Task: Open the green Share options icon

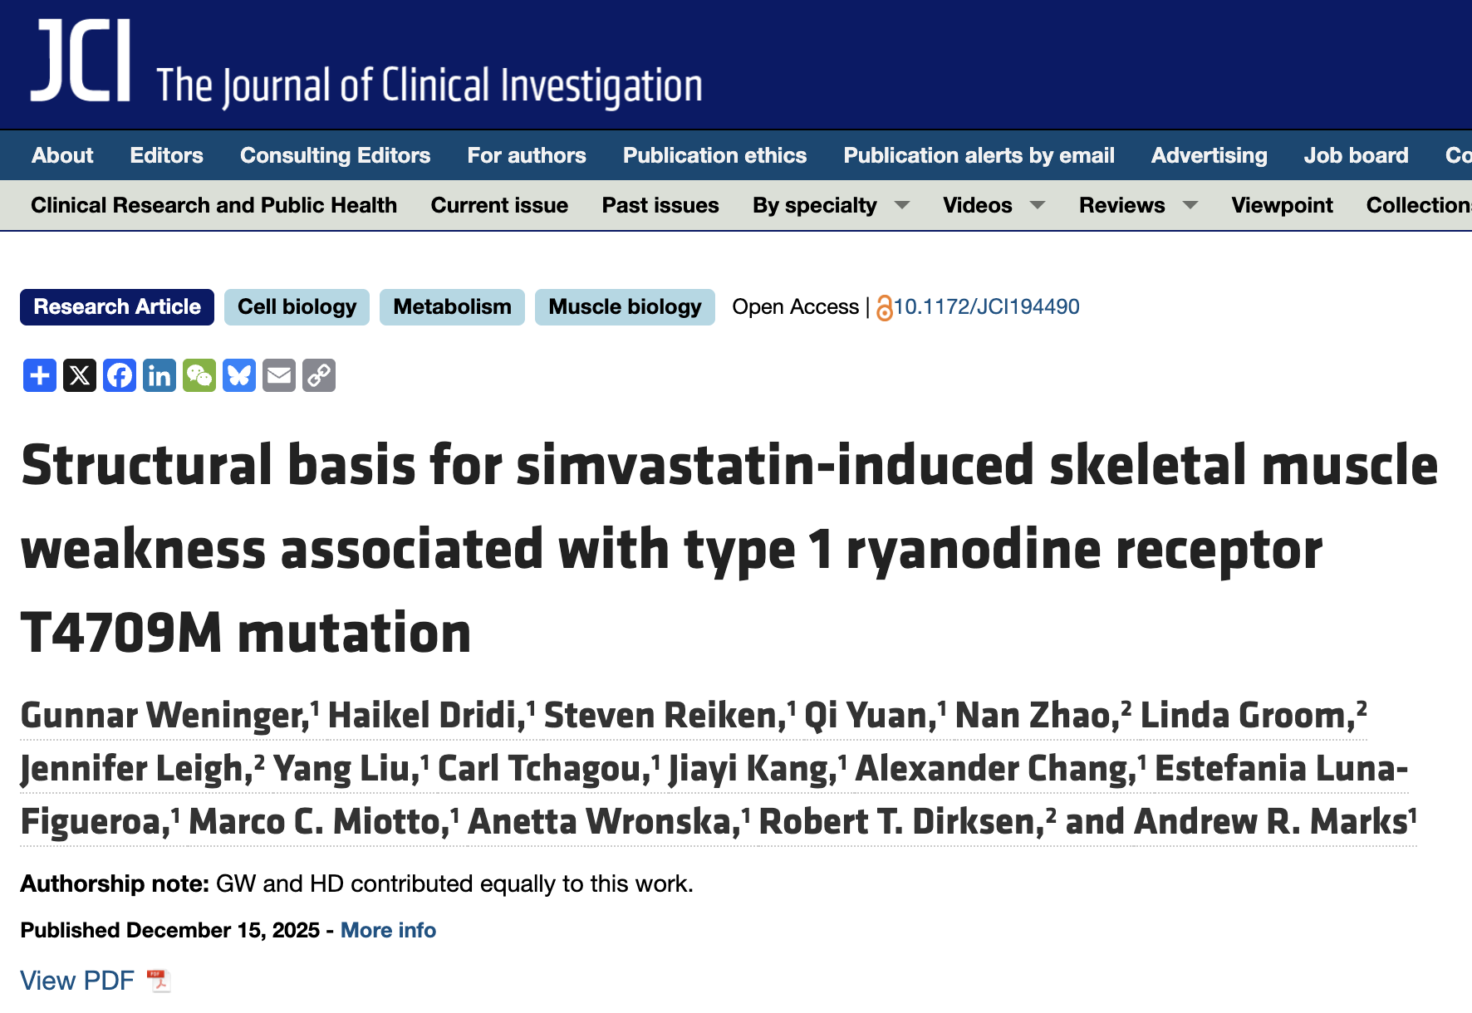Action: pos(39,375)
